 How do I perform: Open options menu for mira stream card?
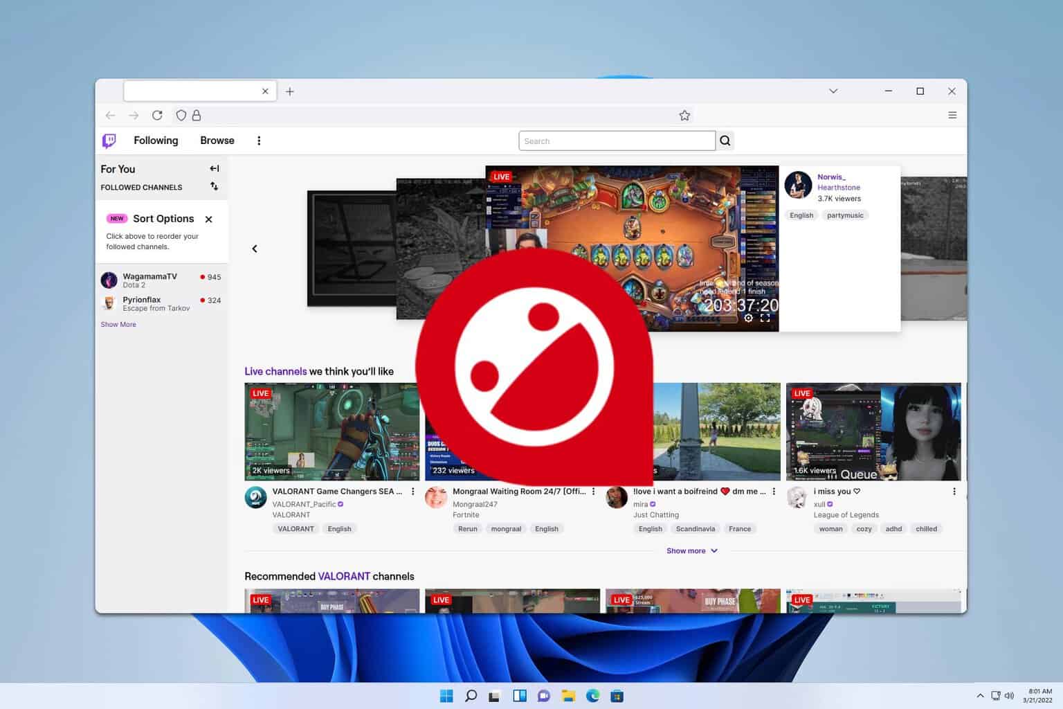[x=774, y=492]
